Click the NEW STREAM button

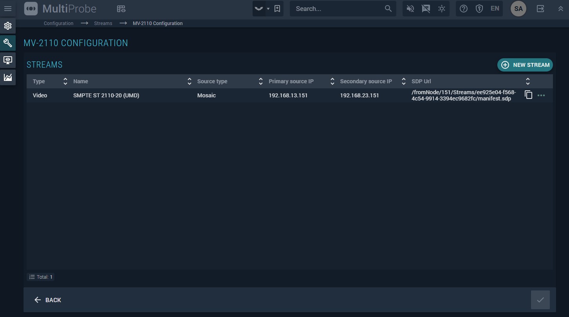click(525, 65)
